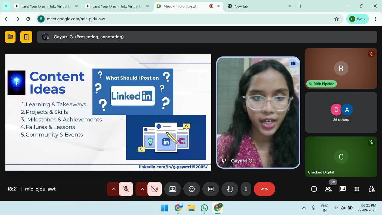Show the people participants list icon
This screenshot has height=215, width=382.
pos(328,189)
